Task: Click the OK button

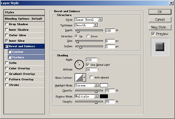Action: coord(160,12)
